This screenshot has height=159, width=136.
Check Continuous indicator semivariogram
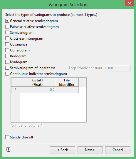pyautogui.click(x=7, y=74)
